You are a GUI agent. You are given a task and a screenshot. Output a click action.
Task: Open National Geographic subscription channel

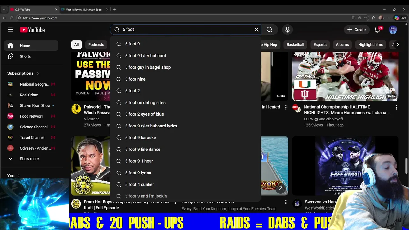click(31, 84)
